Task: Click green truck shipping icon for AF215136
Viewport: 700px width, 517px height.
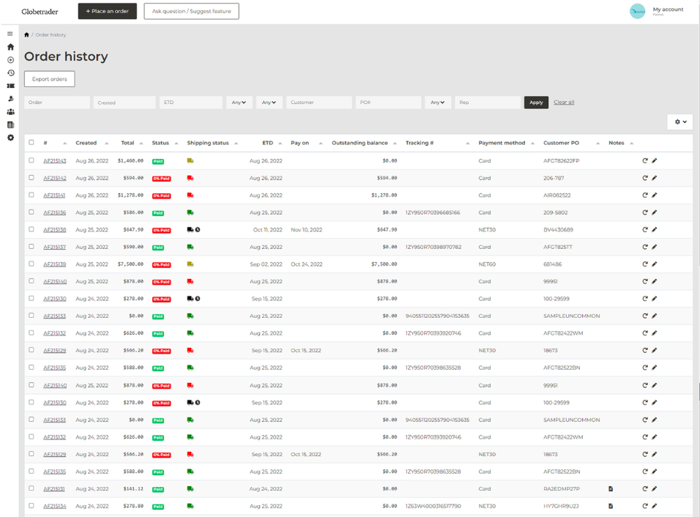Action: pyautogui.click(x=190, y=212)
